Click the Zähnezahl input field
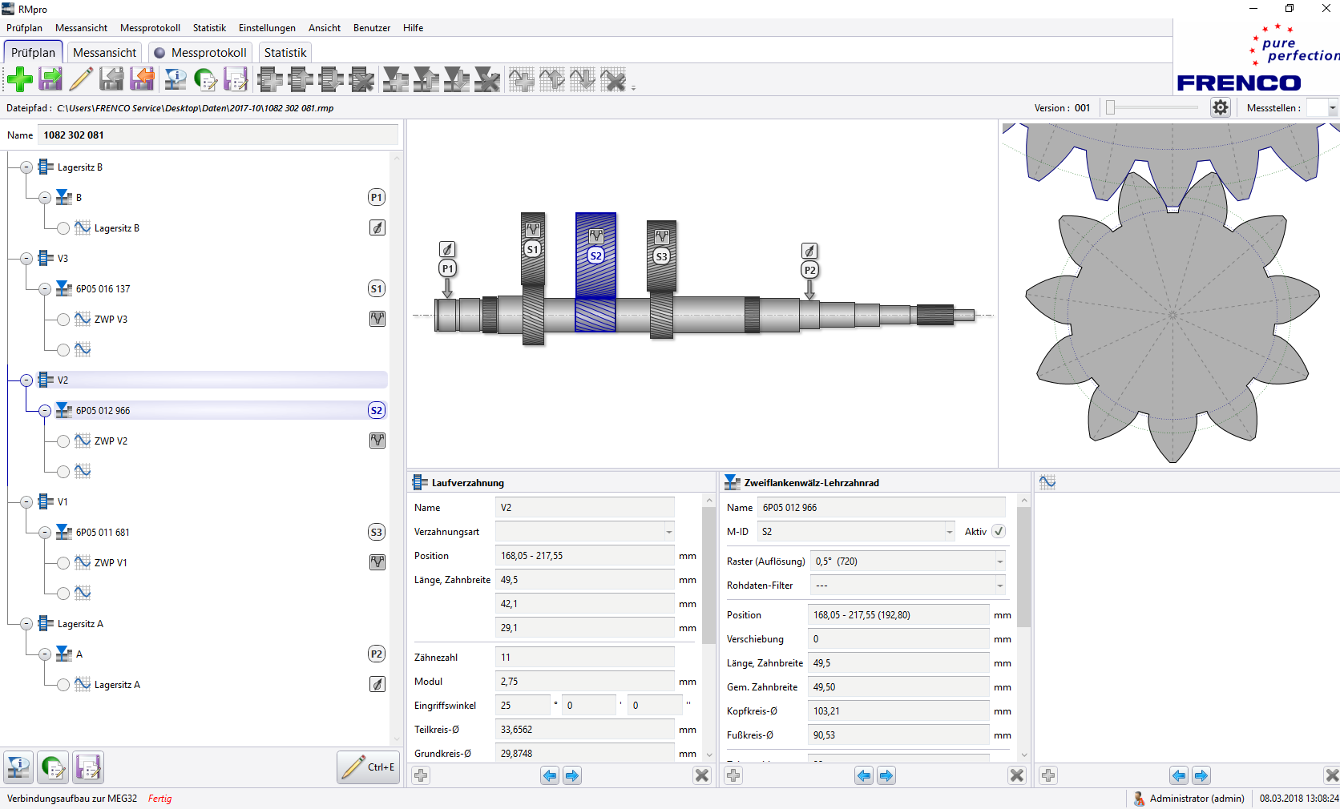The width and height of the screenshot is (1340, 809). pos(585,658)
